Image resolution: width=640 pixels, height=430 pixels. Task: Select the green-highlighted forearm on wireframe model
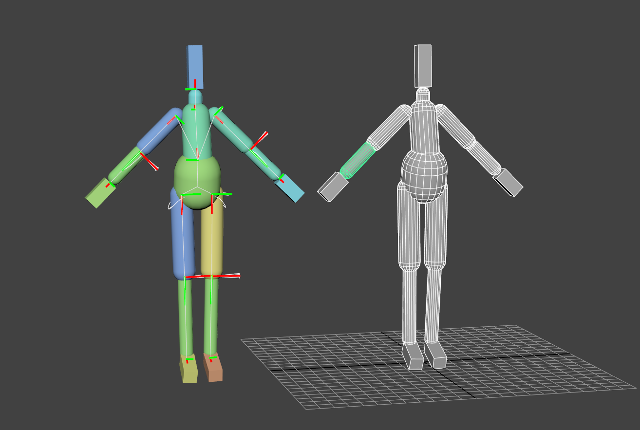(x=358, y=160)
